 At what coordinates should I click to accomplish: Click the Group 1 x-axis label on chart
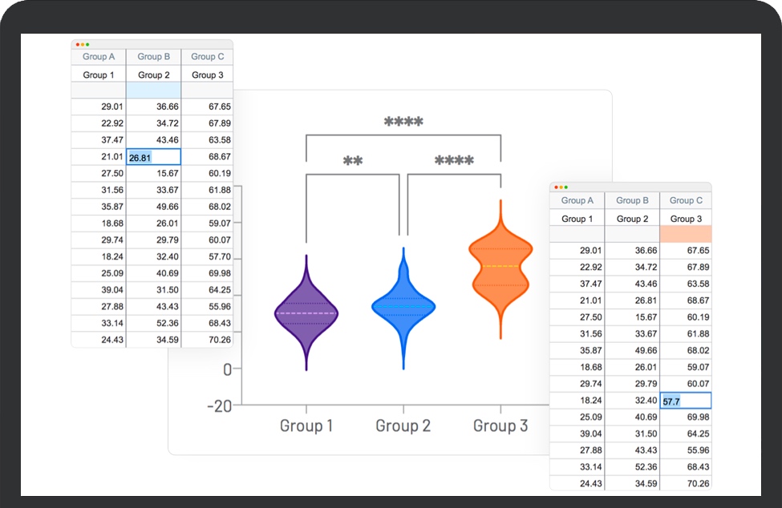point(306,425)
